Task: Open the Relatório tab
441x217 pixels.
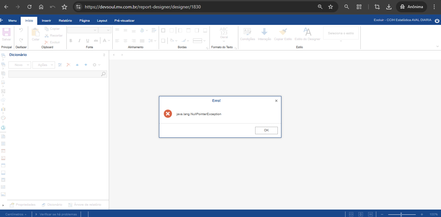Action: (x=65, y=21)
